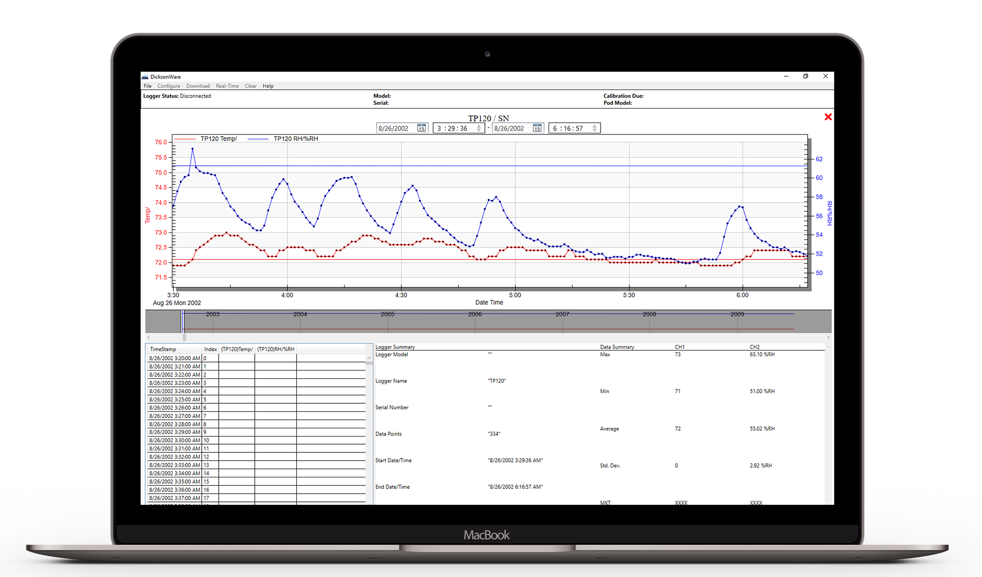Viewport: 982px width, 577px height.
Task: Increase start time with the up arrow
Action: click(479, 126)
